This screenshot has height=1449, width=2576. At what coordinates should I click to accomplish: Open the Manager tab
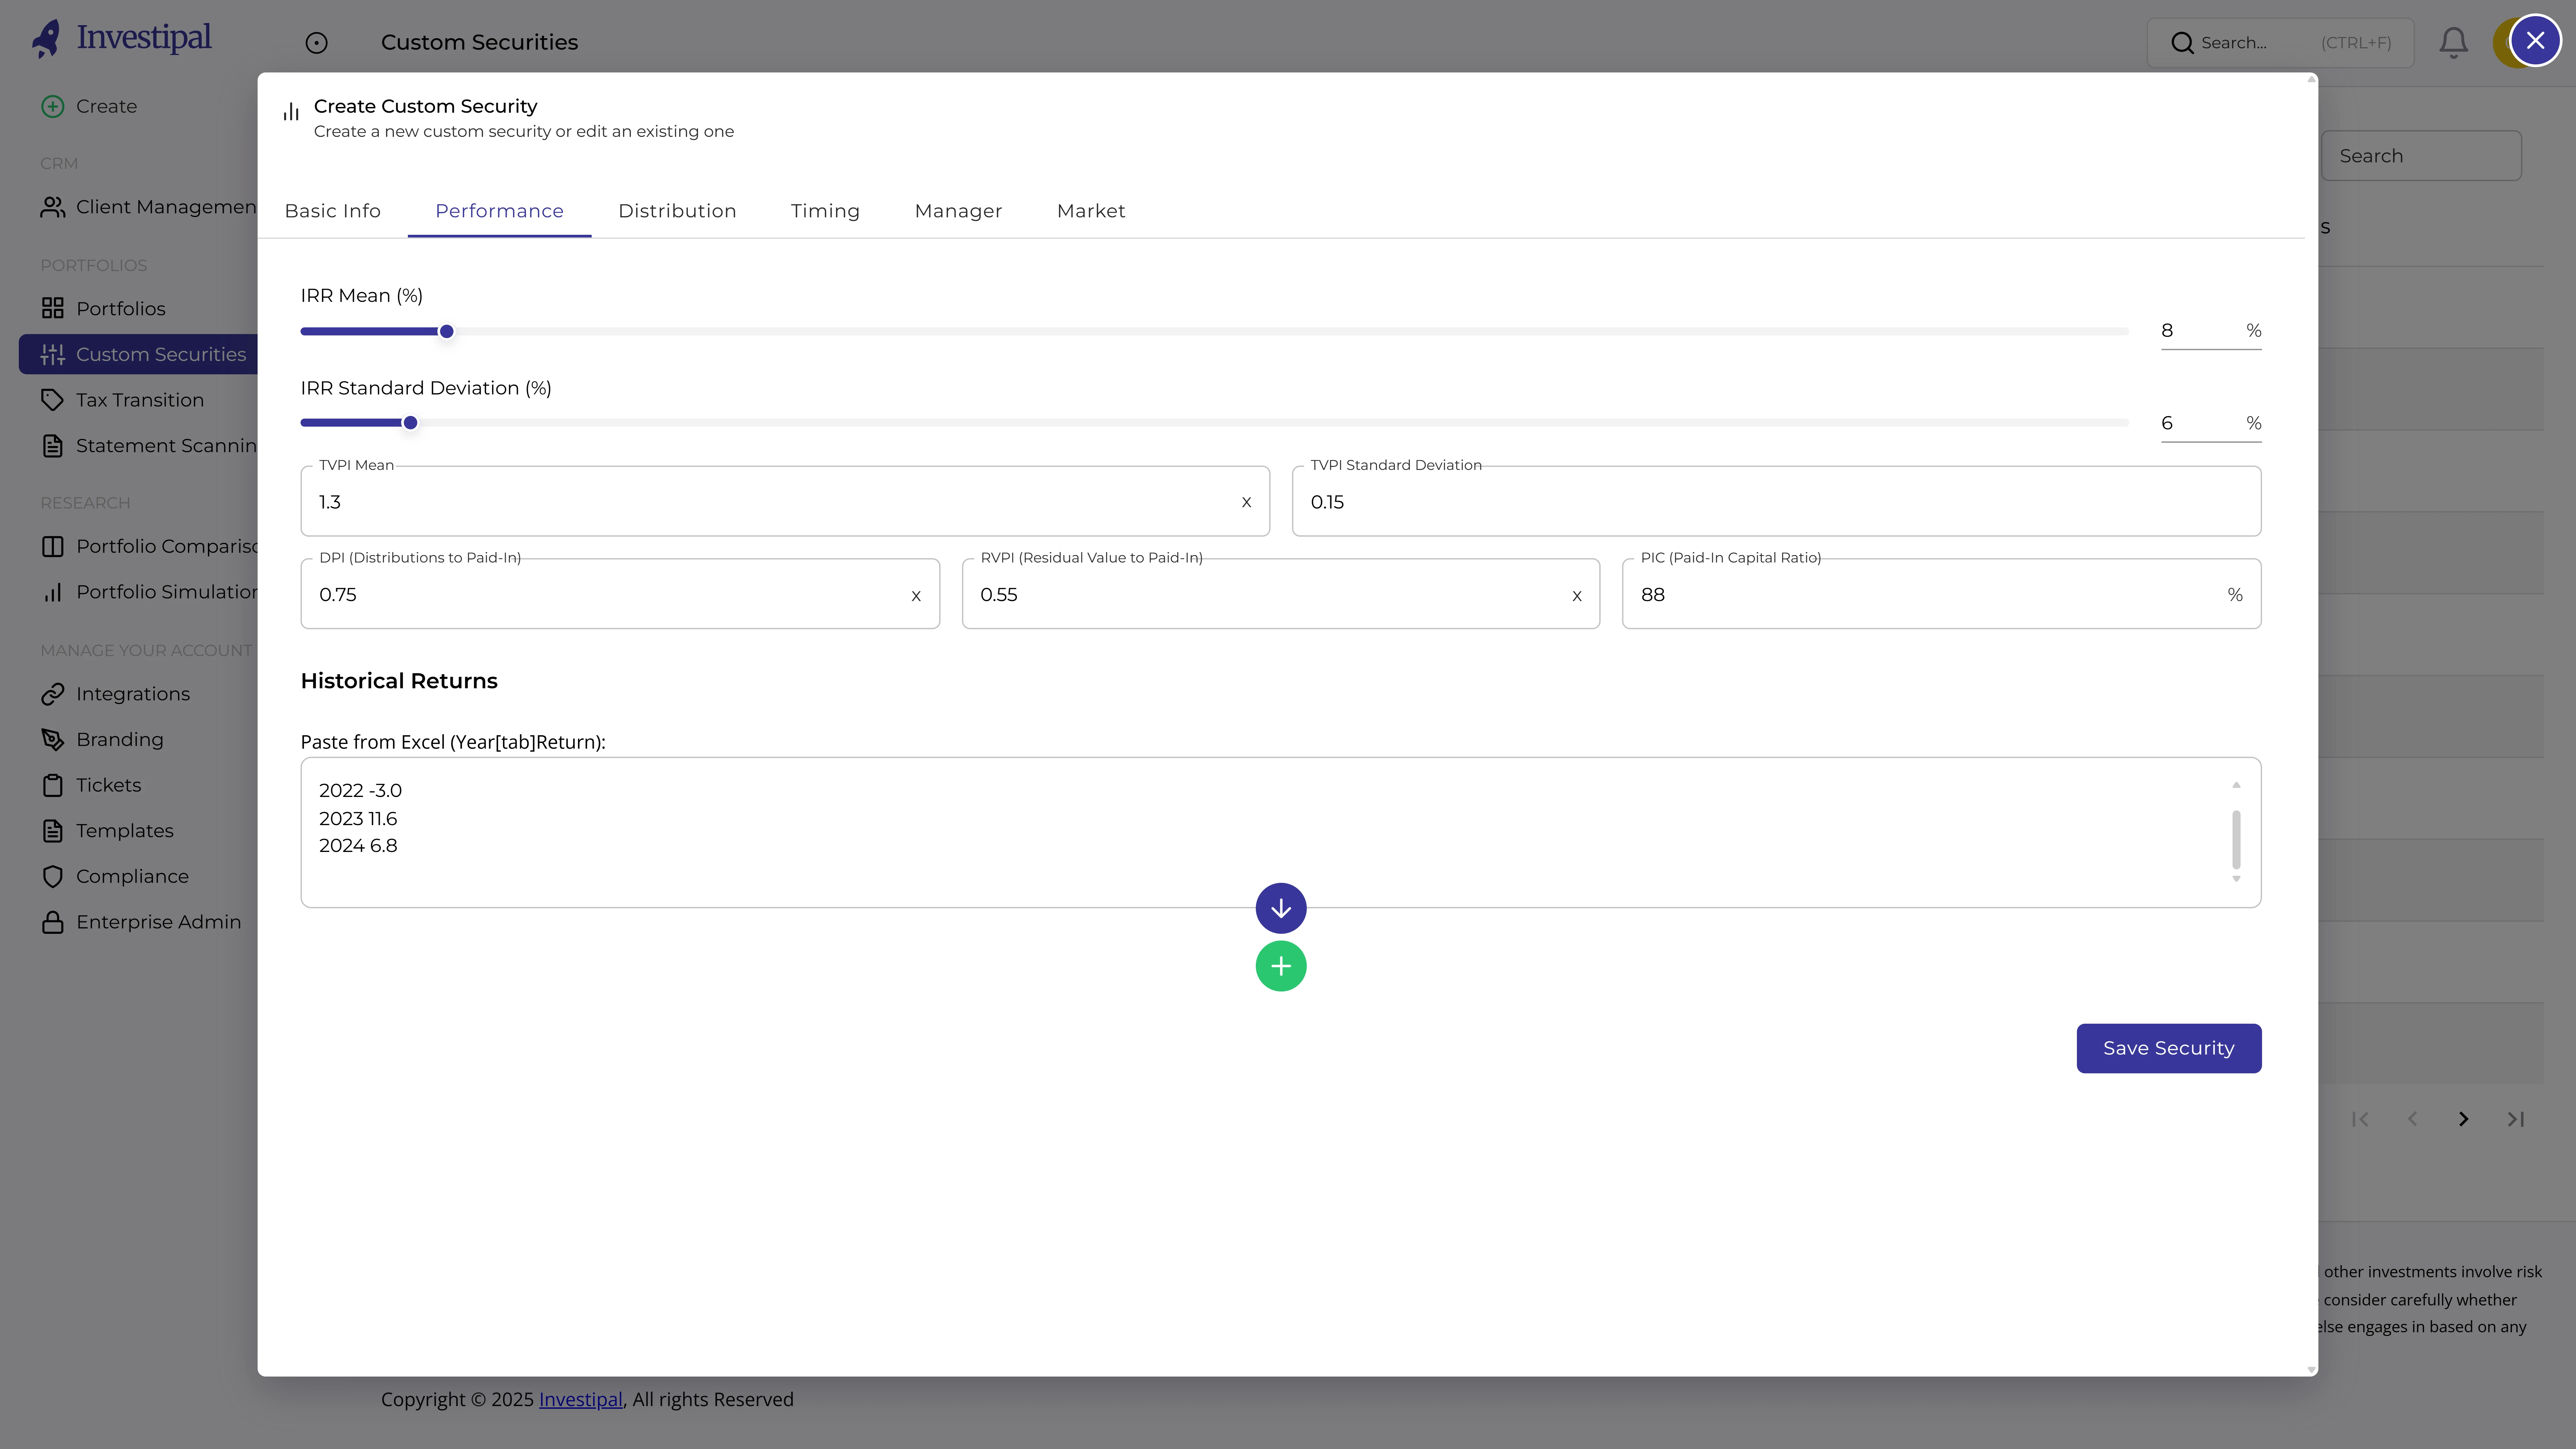958,211
